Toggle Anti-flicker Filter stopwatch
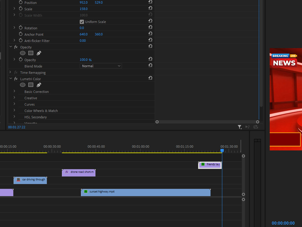This screenshot has height=227, width=302. [x=21, y=41]
